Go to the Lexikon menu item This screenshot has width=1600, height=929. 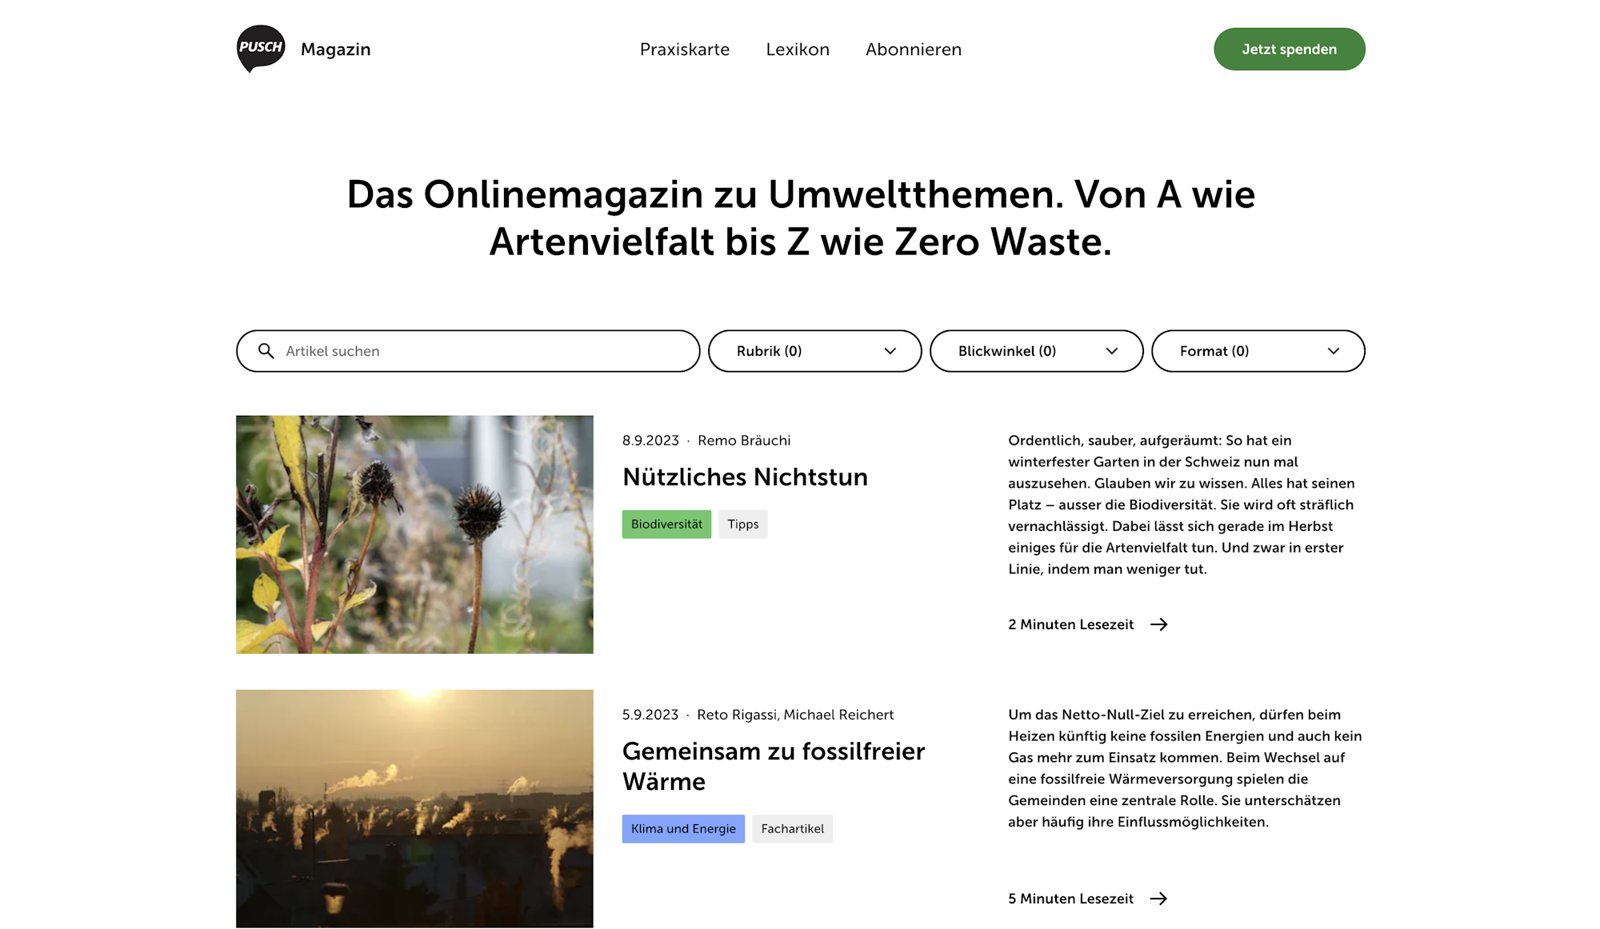click(x=798, y=50)
